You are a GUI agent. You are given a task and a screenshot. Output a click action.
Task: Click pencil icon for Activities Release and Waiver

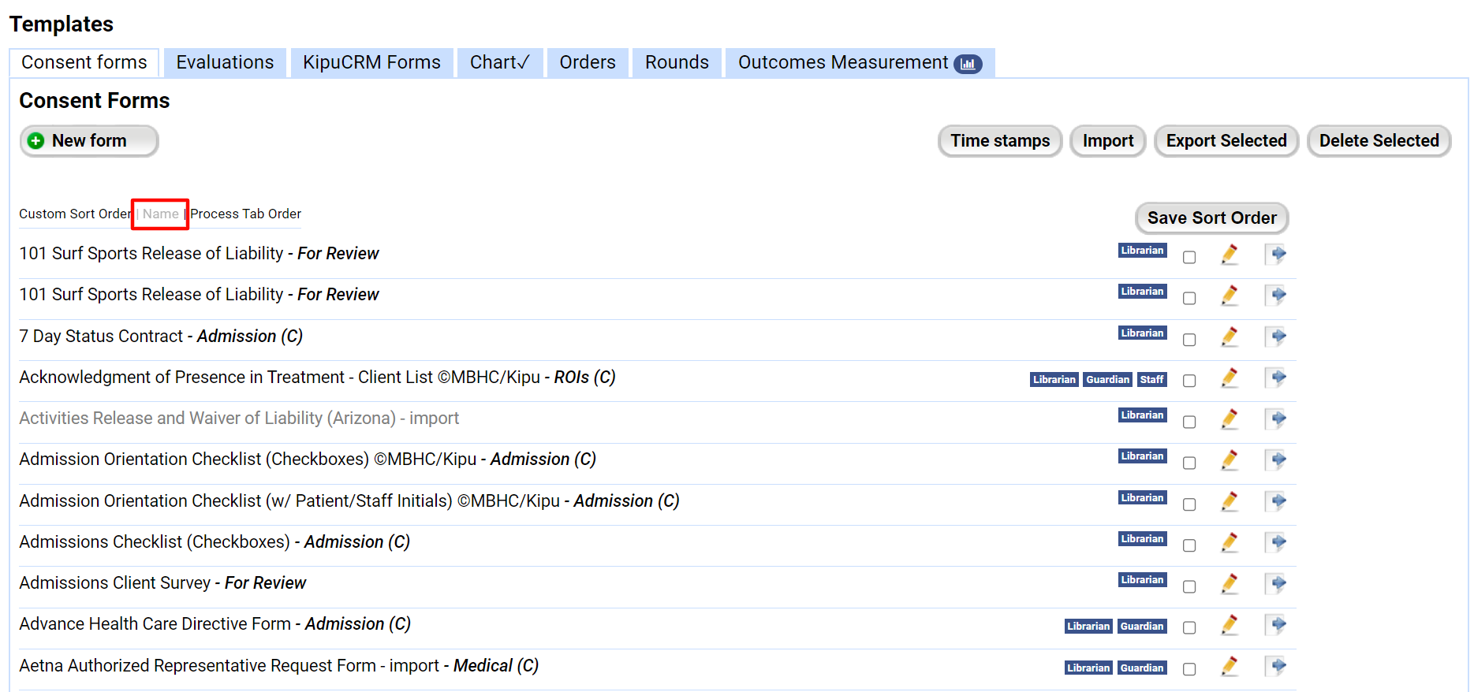(1229, 419)
